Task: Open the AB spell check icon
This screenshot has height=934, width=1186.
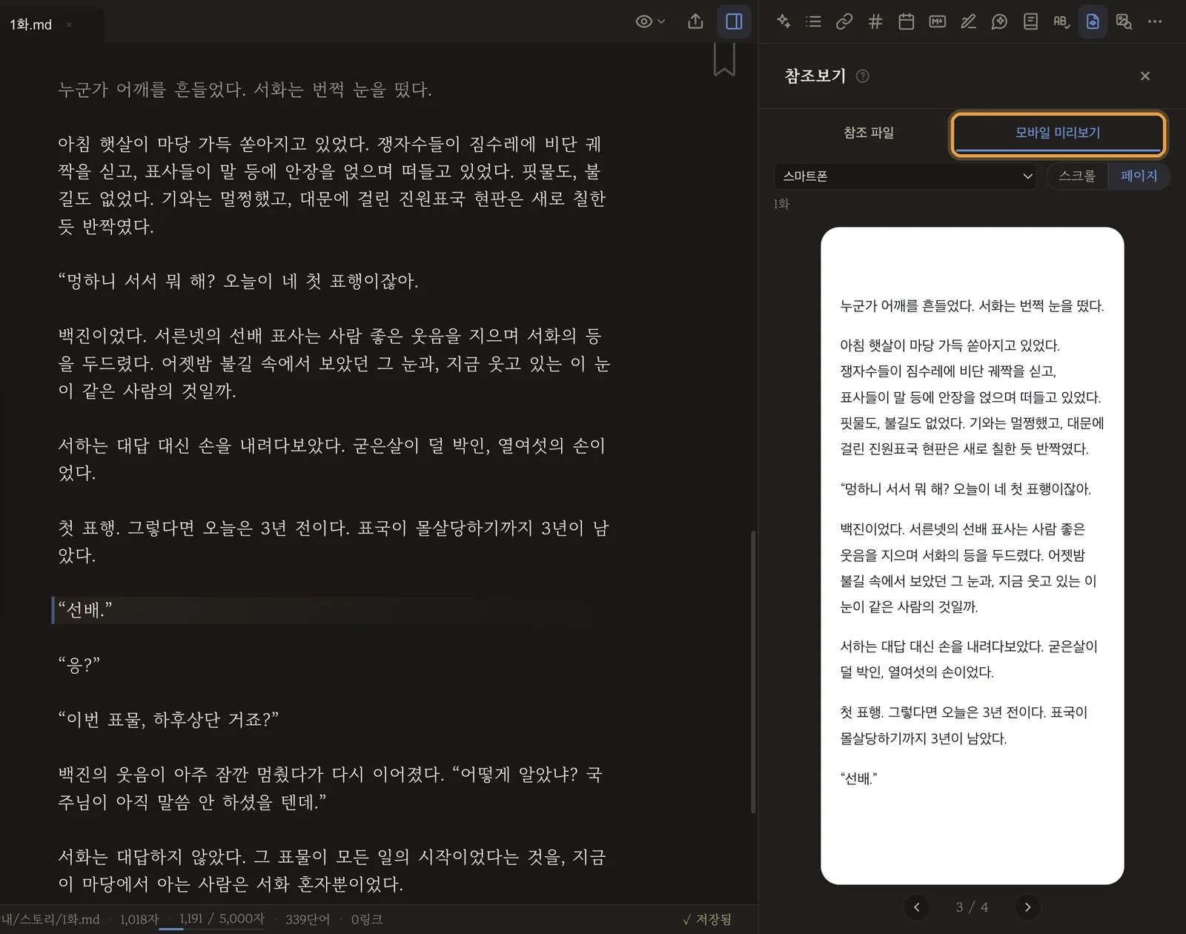Action: pos(1061,21)
